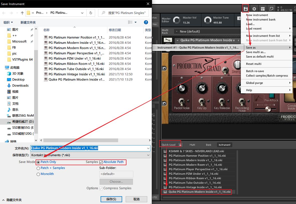The height and width of the screenshot is (204, 296).
Task: Click 新建文件夹 new folder button
Action: click(x=28, y=23)
